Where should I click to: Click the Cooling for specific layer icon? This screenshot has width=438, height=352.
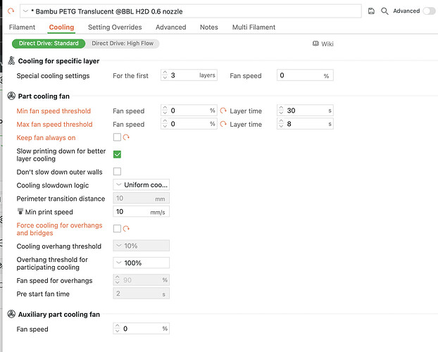(x=11, y=61)
